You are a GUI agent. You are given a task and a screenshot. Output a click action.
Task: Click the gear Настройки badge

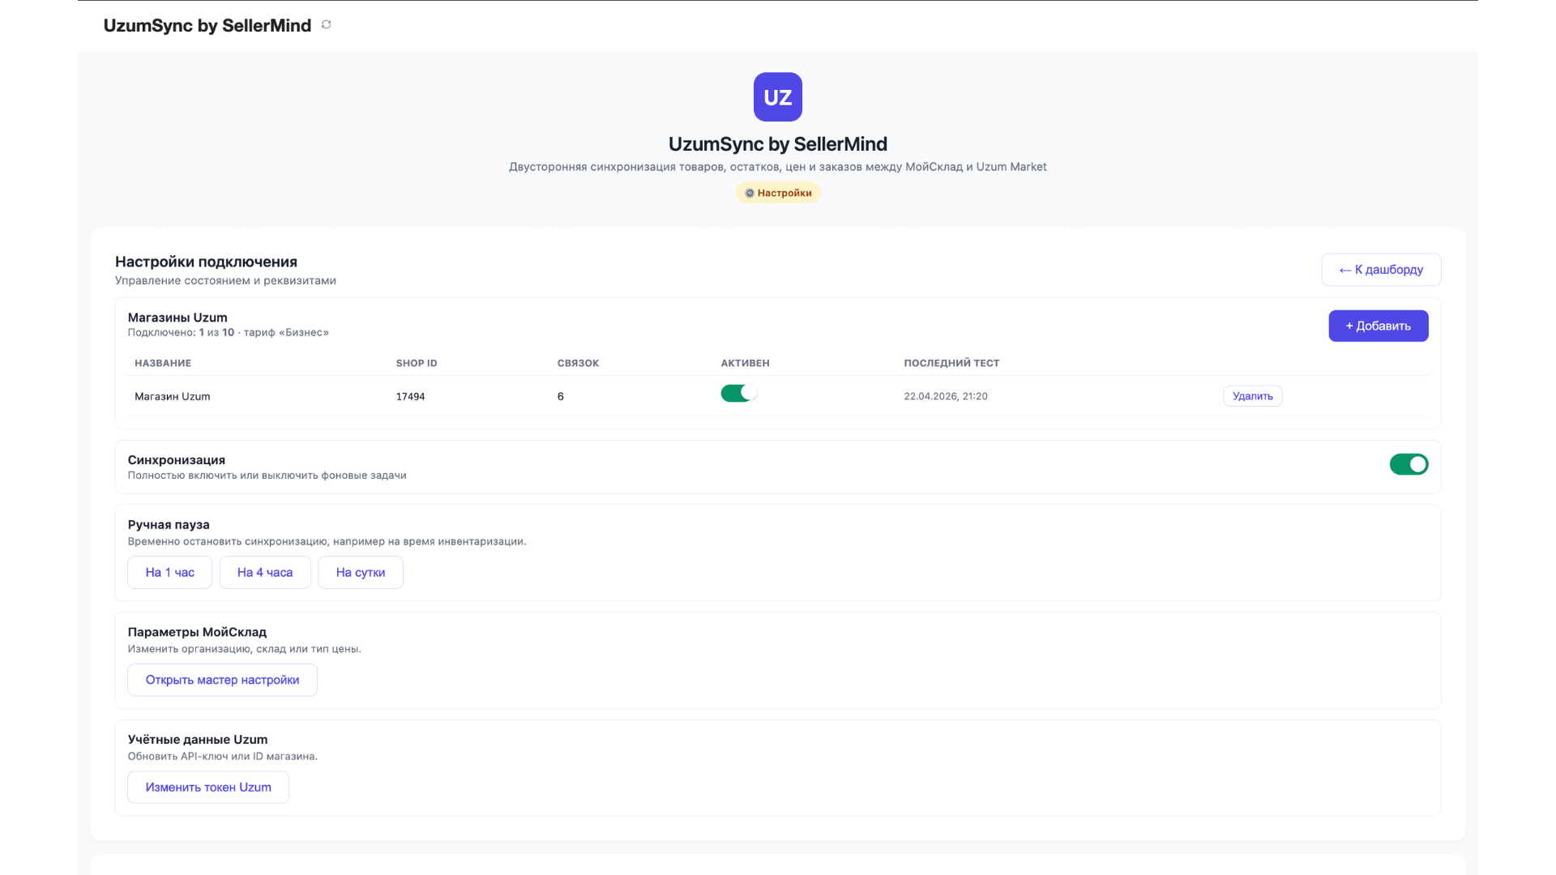(778, 193)
